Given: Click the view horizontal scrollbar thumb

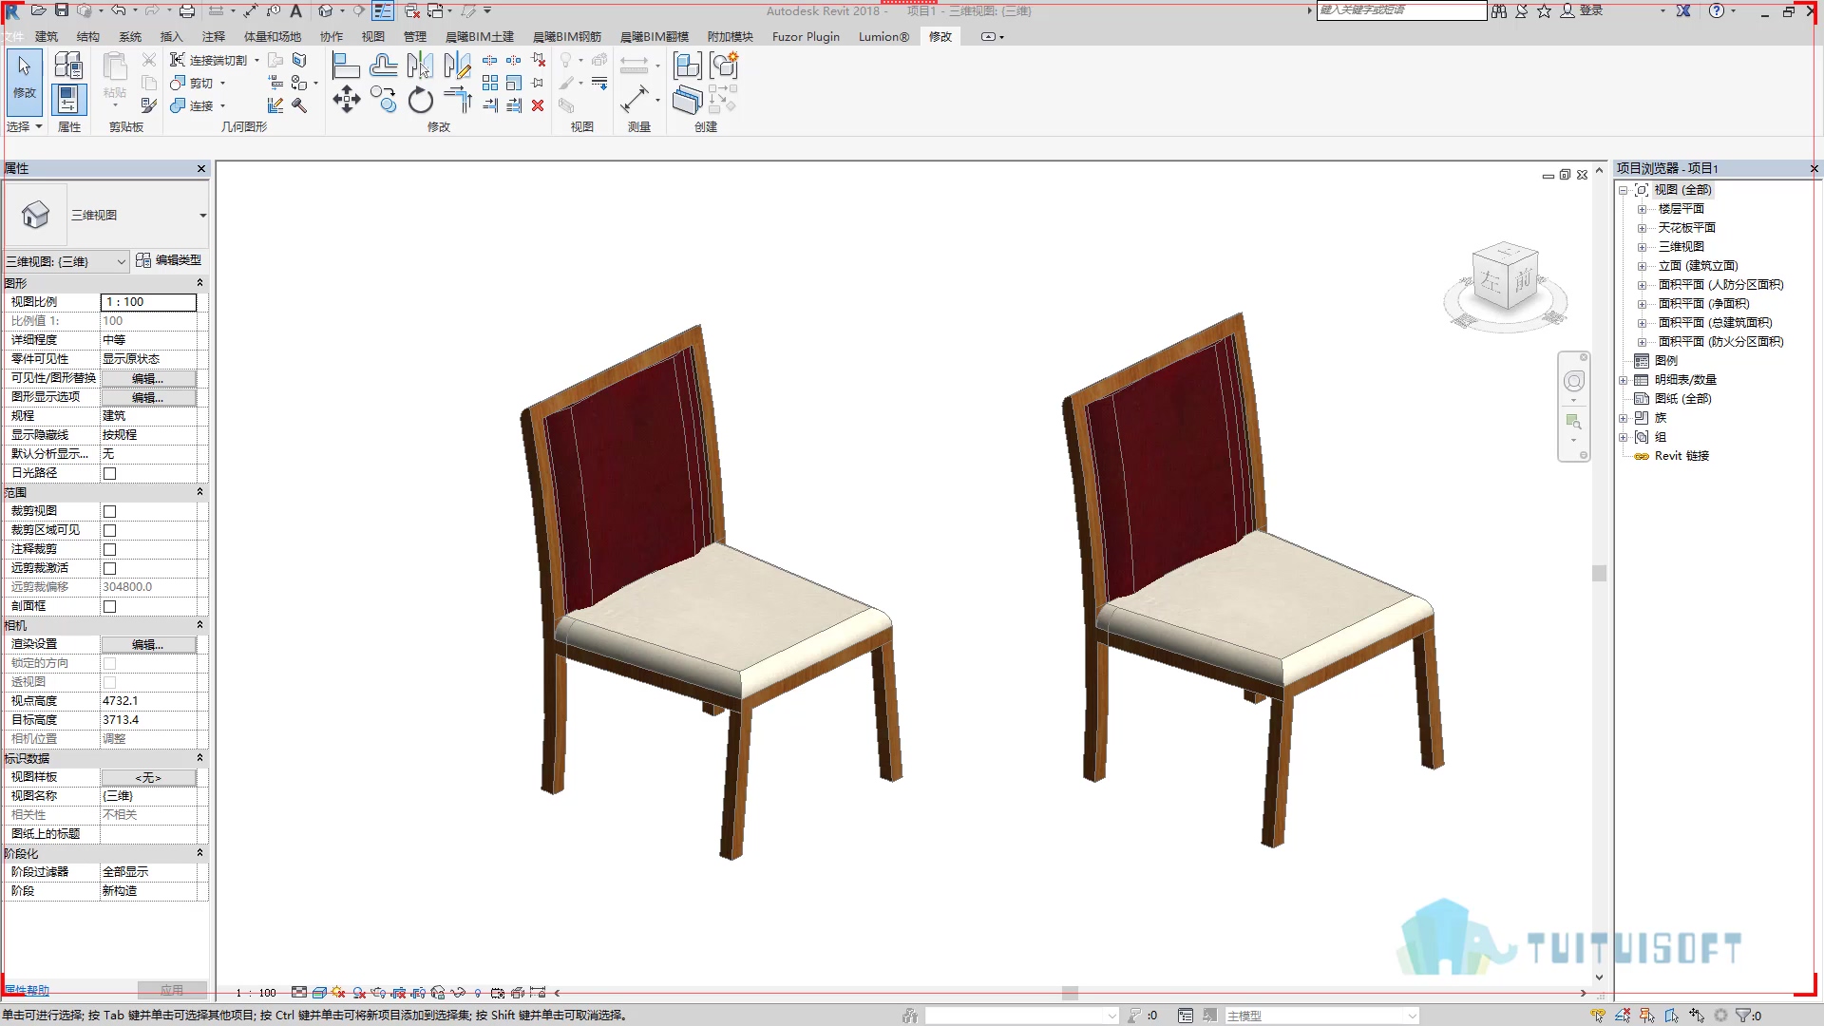Looking at the screenshot, I should pyautogui.click(x=1070, y=993).
